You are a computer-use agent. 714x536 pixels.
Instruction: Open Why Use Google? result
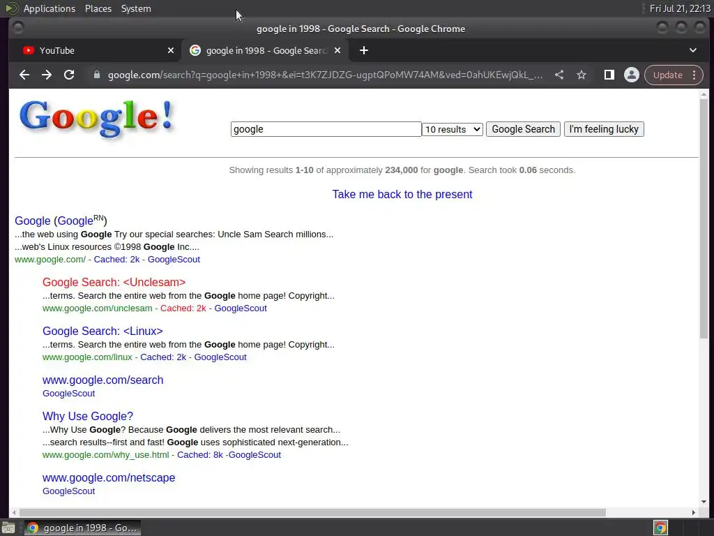[88, 416]
